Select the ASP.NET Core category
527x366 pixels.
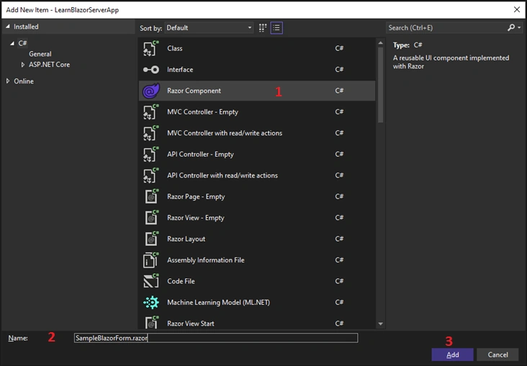[x=50, y=65]
